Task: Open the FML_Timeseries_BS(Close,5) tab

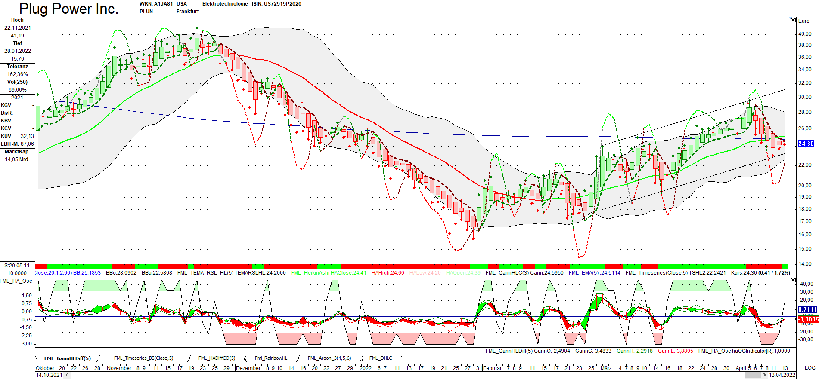Action: (x=143, y=358)
